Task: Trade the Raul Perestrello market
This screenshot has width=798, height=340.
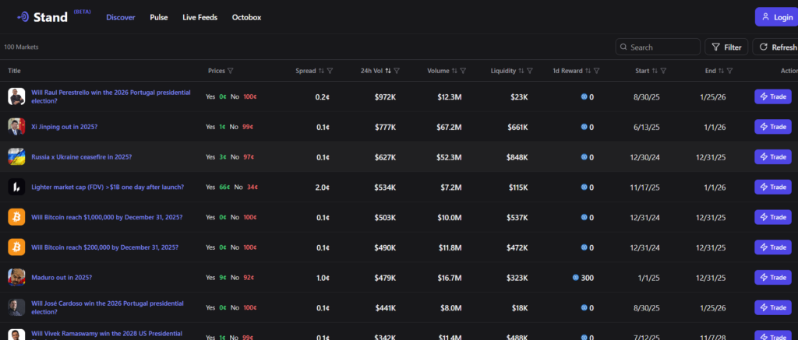Action: click(x=773, y=96)
